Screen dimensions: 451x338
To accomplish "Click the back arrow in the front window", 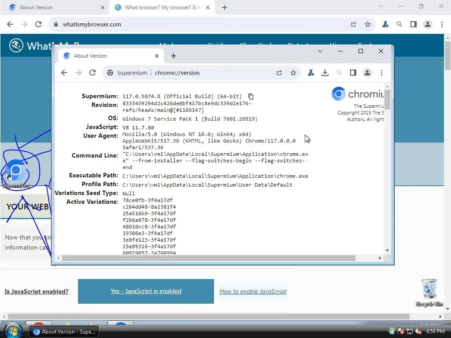I will point(64,73).
